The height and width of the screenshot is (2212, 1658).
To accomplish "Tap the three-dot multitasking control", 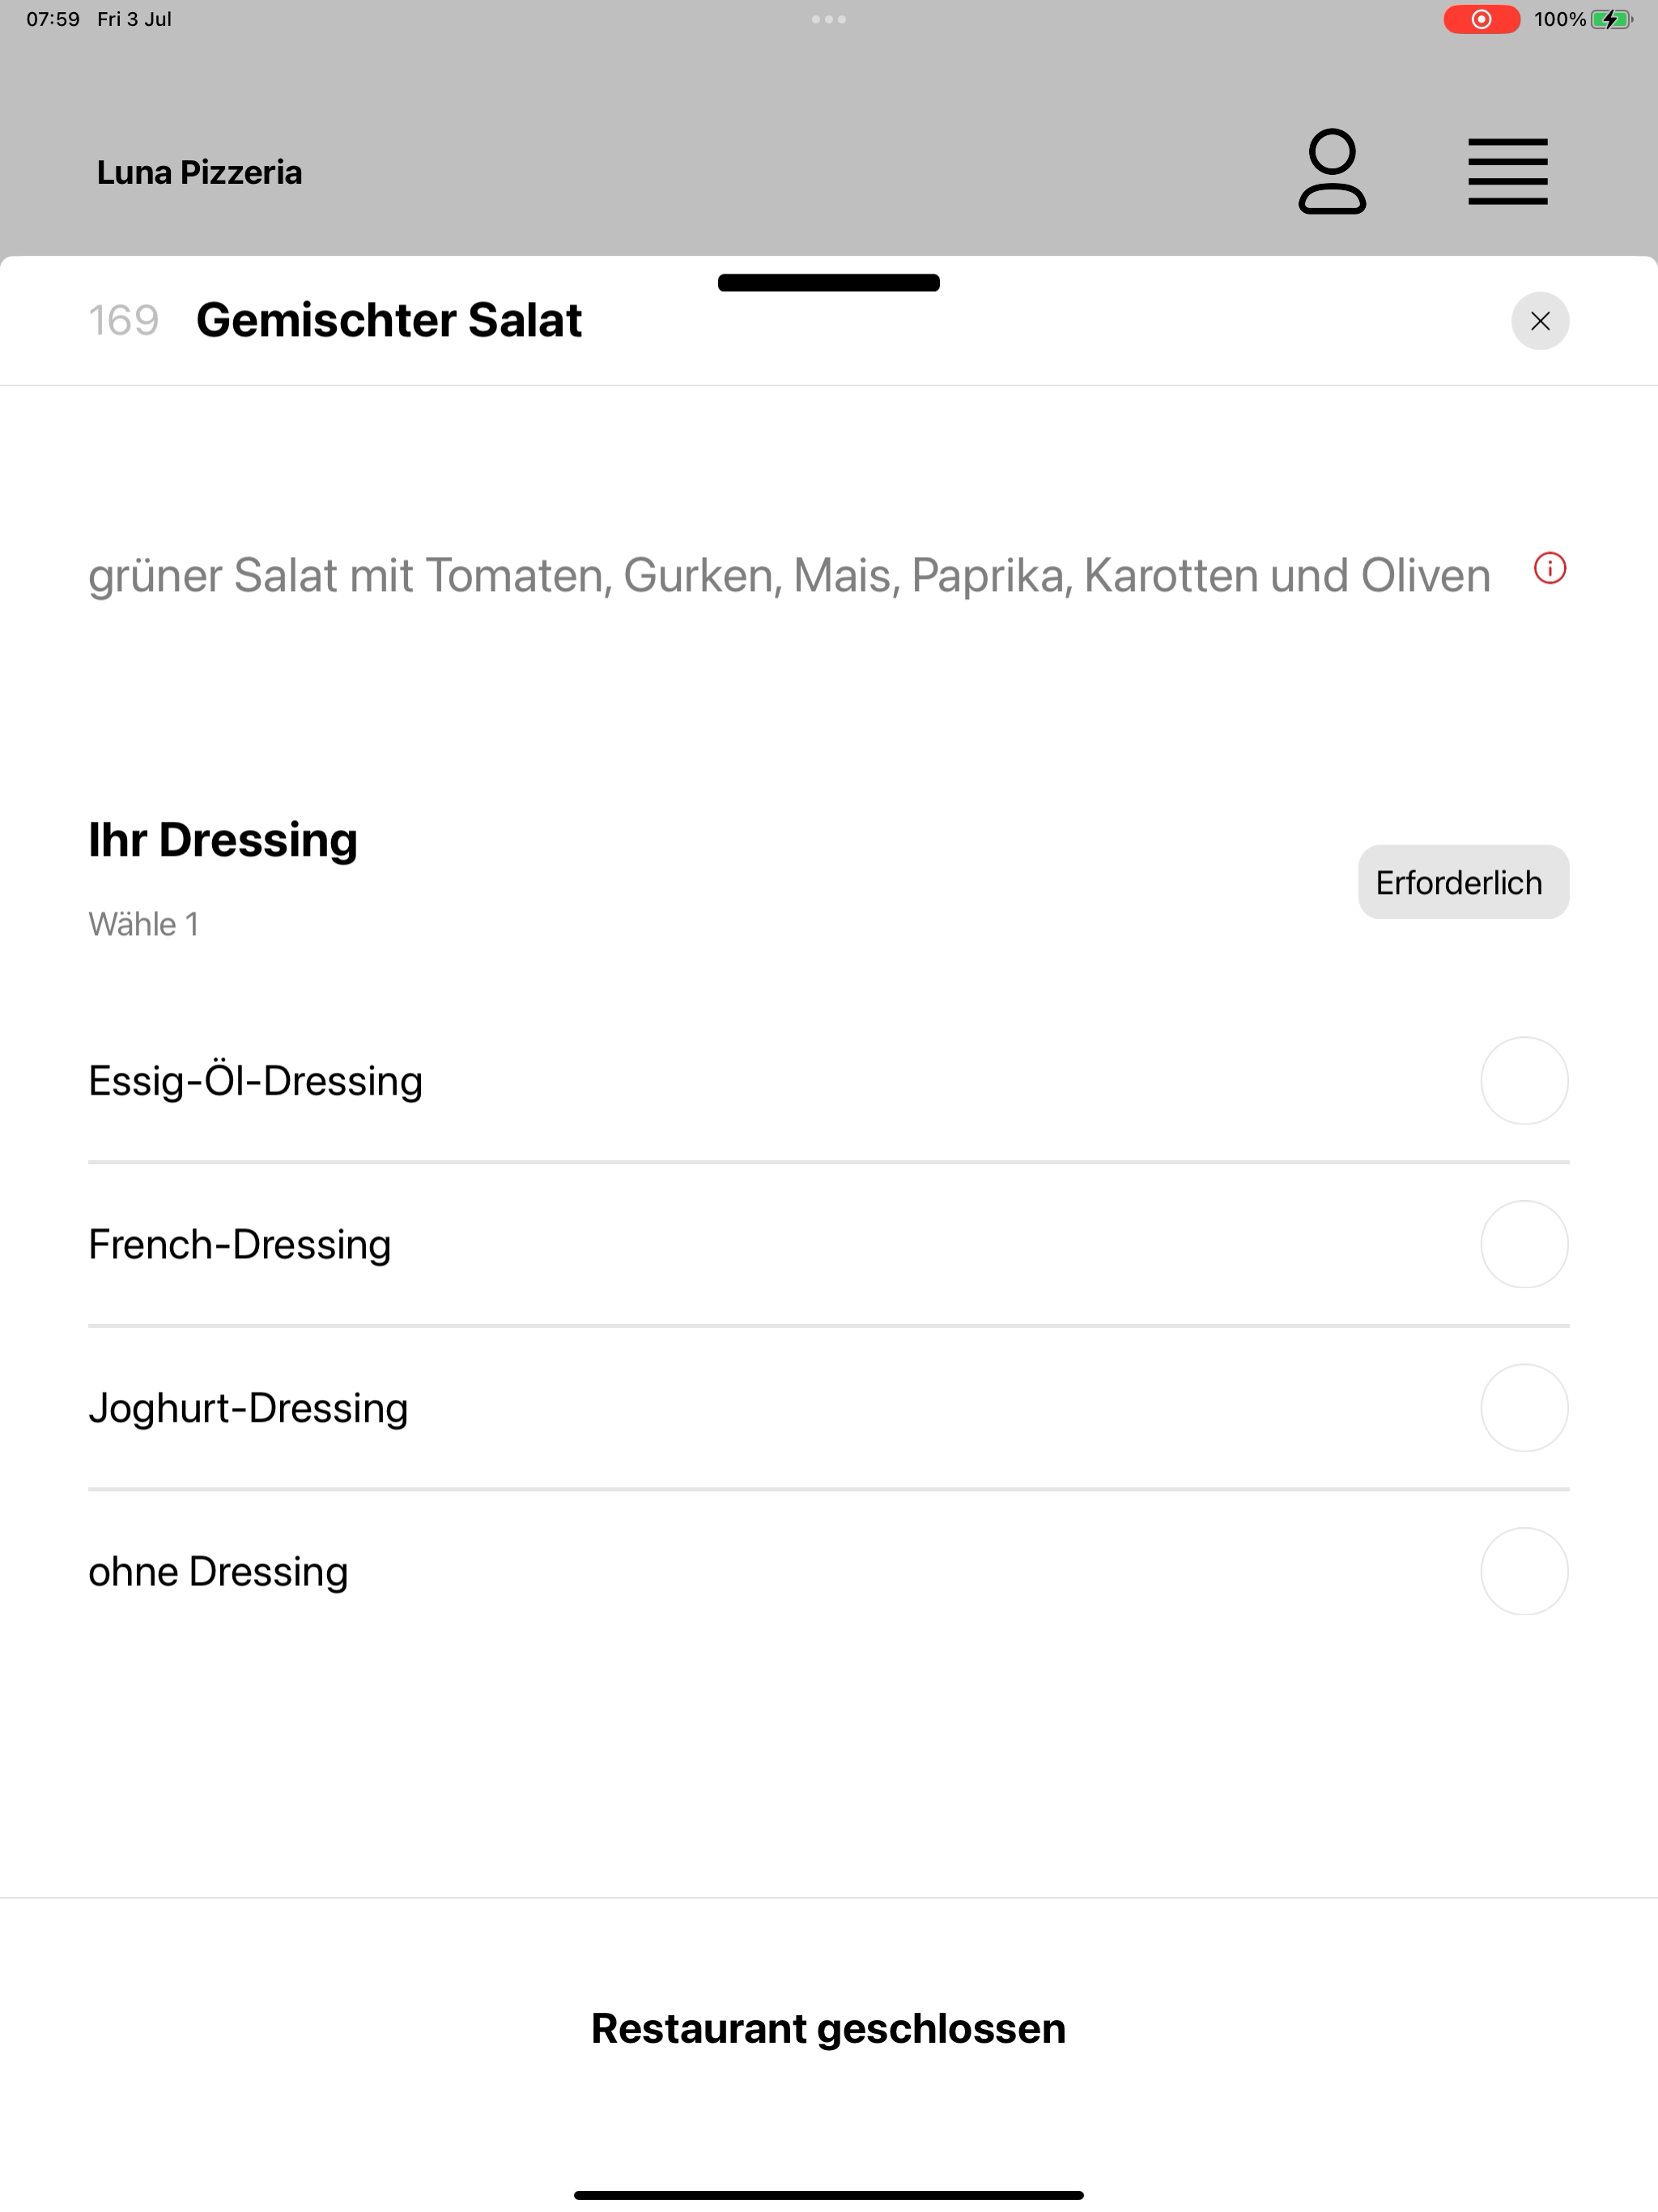I will coord(829,19).
